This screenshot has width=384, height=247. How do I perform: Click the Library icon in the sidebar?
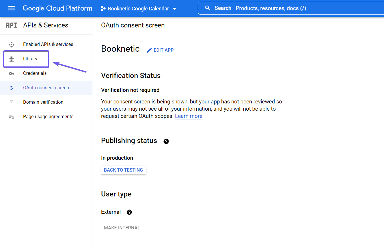pos(12,59)
